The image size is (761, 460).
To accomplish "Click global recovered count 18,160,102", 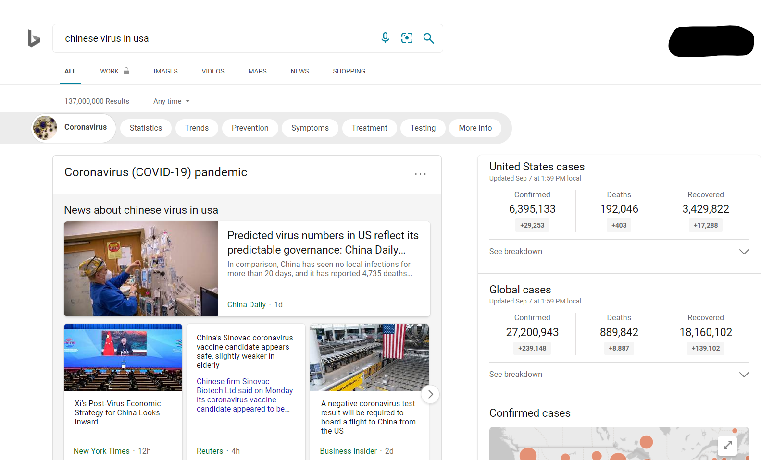I will [x=706, y=332].
